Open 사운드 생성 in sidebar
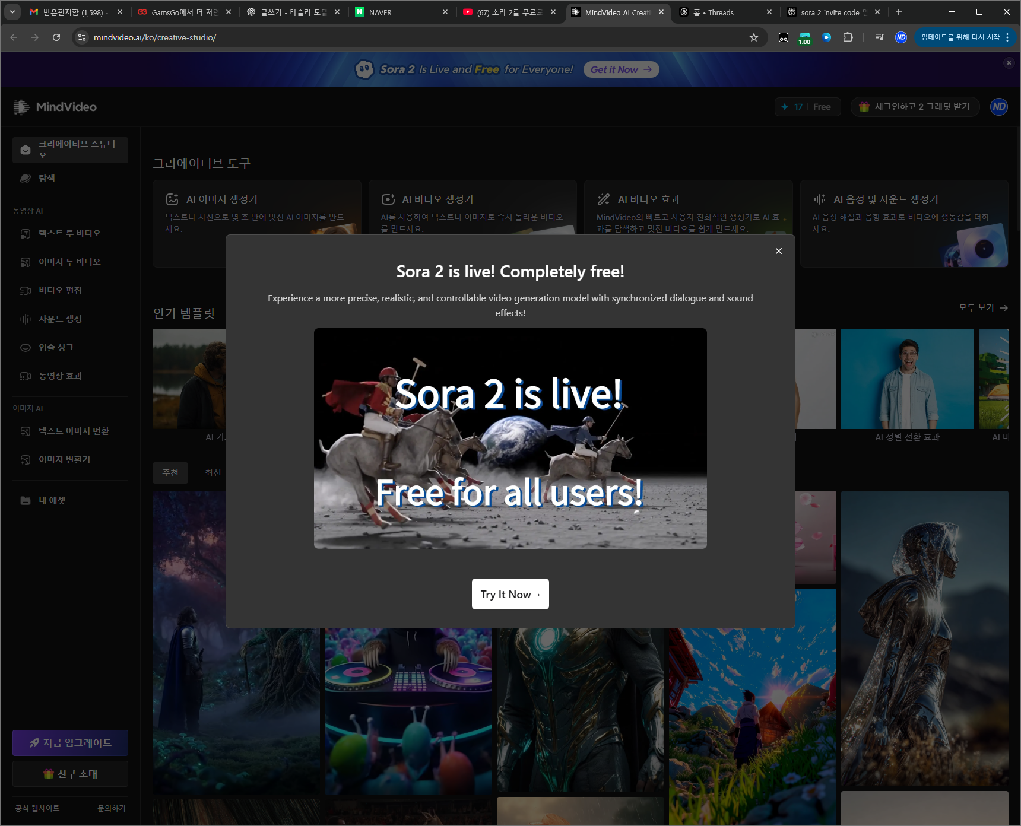Image resolution: width=1021 pixels, height=826 pixels. pos(70,319)
